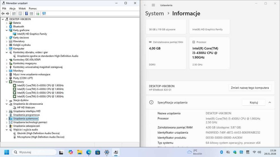
Task: Collapse the Karty graficzne category
Action: coord(7,30)
